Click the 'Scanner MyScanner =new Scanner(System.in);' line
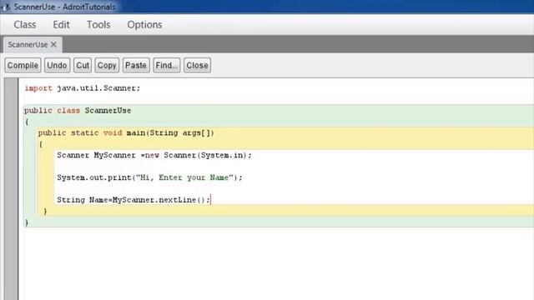The height and width of the screenshot is (300, 534). tap(154, 156)
